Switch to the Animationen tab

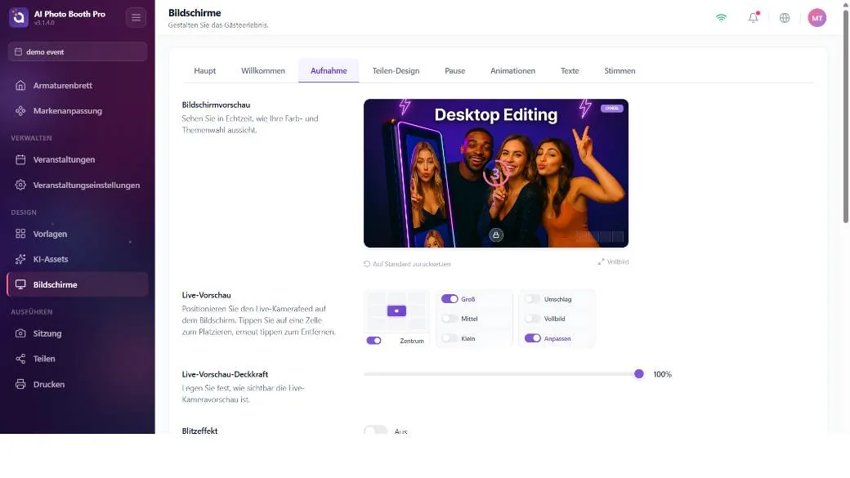pyautogui.click(x=512, y=70)
